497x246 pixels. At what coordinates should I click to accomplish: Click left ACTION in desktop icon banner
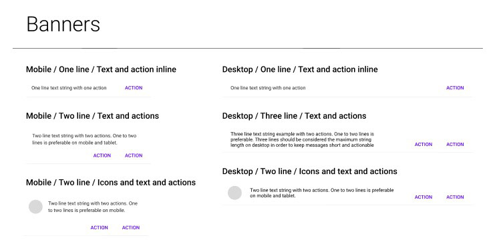424,197
